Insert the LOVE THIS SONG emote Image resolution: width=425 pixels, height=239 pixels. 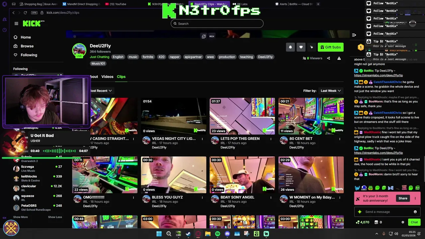(x=404, y=188)
